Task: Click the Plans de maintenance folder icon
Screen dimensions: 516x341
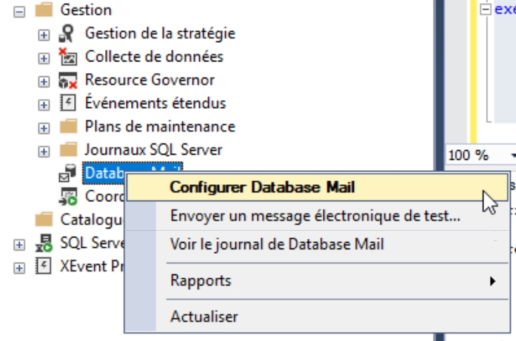Action: (68, 126)
